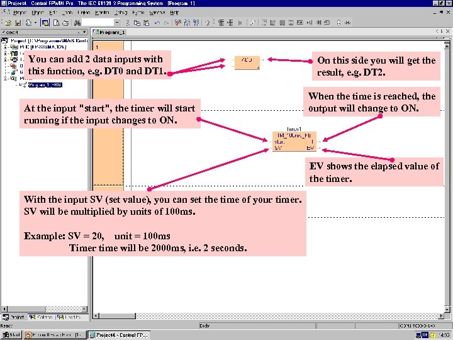
Task: Click the Check object icon with red checkmark
Action: point(178,23)
